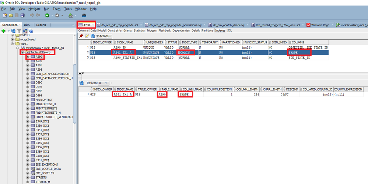This screenshot has width=368, height=184.
Task: Switch to the Reports panel tab
Action: pyautogui.click(x=41, y=25)
